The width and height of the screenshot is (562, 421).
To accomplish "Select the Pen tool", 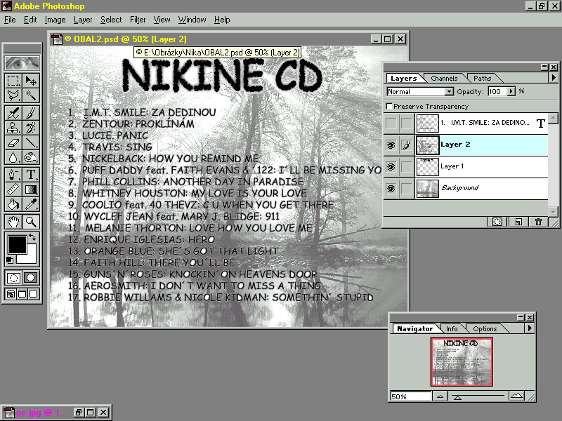I will 13,175.
